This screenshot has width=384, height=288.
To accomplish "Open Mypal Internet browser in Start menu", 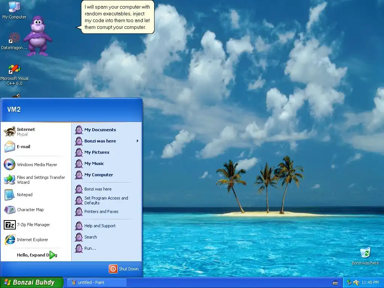I will [x=36, y=132].
